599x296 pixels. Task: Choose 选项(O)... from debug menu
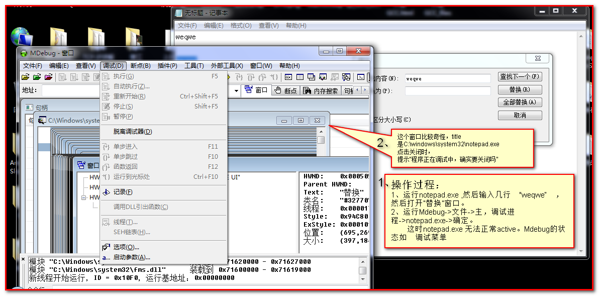point(164,247)
